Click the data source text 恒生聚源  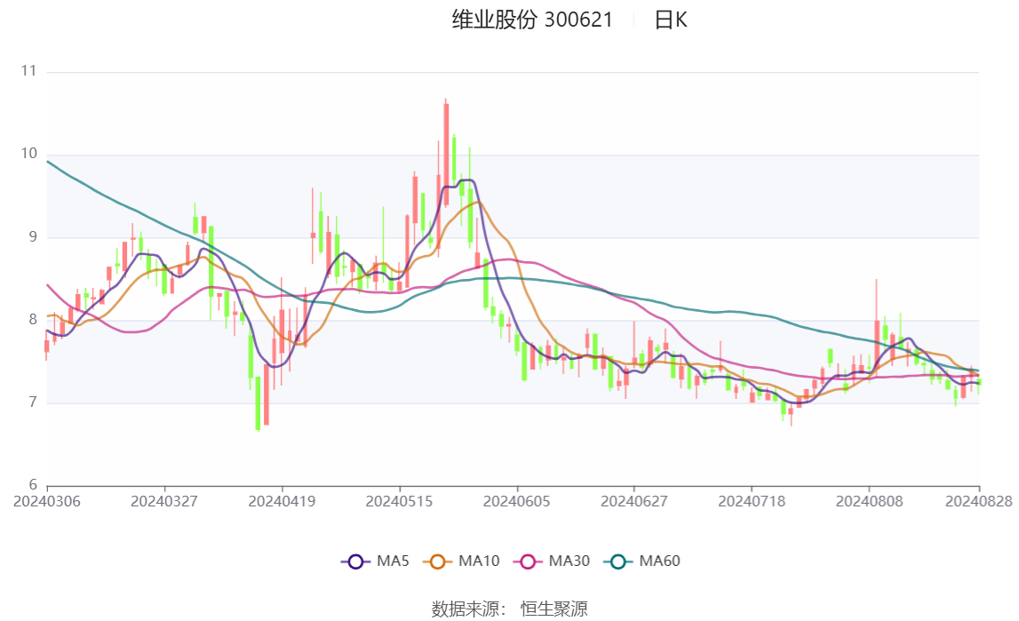coord(553,609)
